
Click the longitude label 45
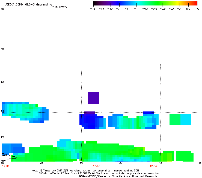(200, 163)
